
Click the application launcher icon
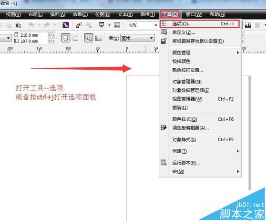tap(102, 25)
